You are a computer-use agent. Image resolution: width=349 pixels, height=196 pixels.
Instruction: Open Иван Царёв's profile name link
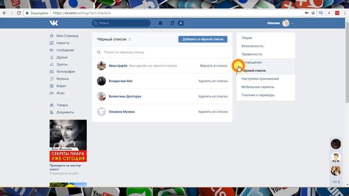point(118,66)
